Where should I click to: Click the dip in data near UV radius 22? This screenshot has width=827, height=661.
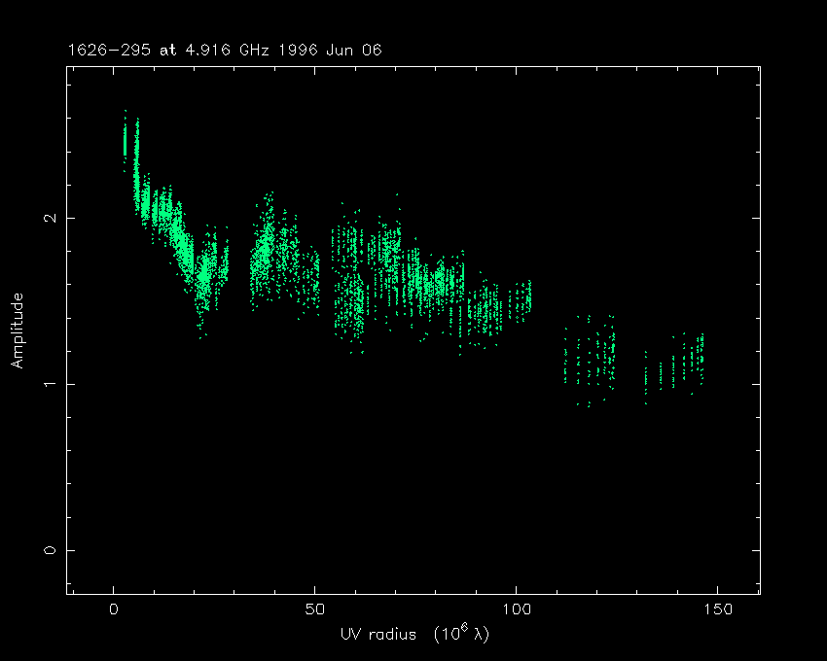tap(203, 282)
